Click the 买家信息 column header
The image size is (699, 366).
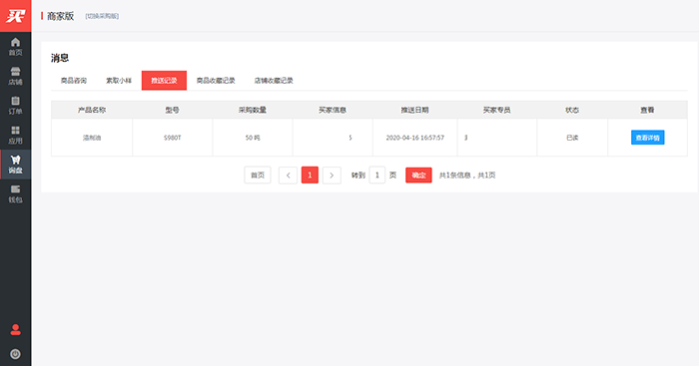[x=333, y=110]
